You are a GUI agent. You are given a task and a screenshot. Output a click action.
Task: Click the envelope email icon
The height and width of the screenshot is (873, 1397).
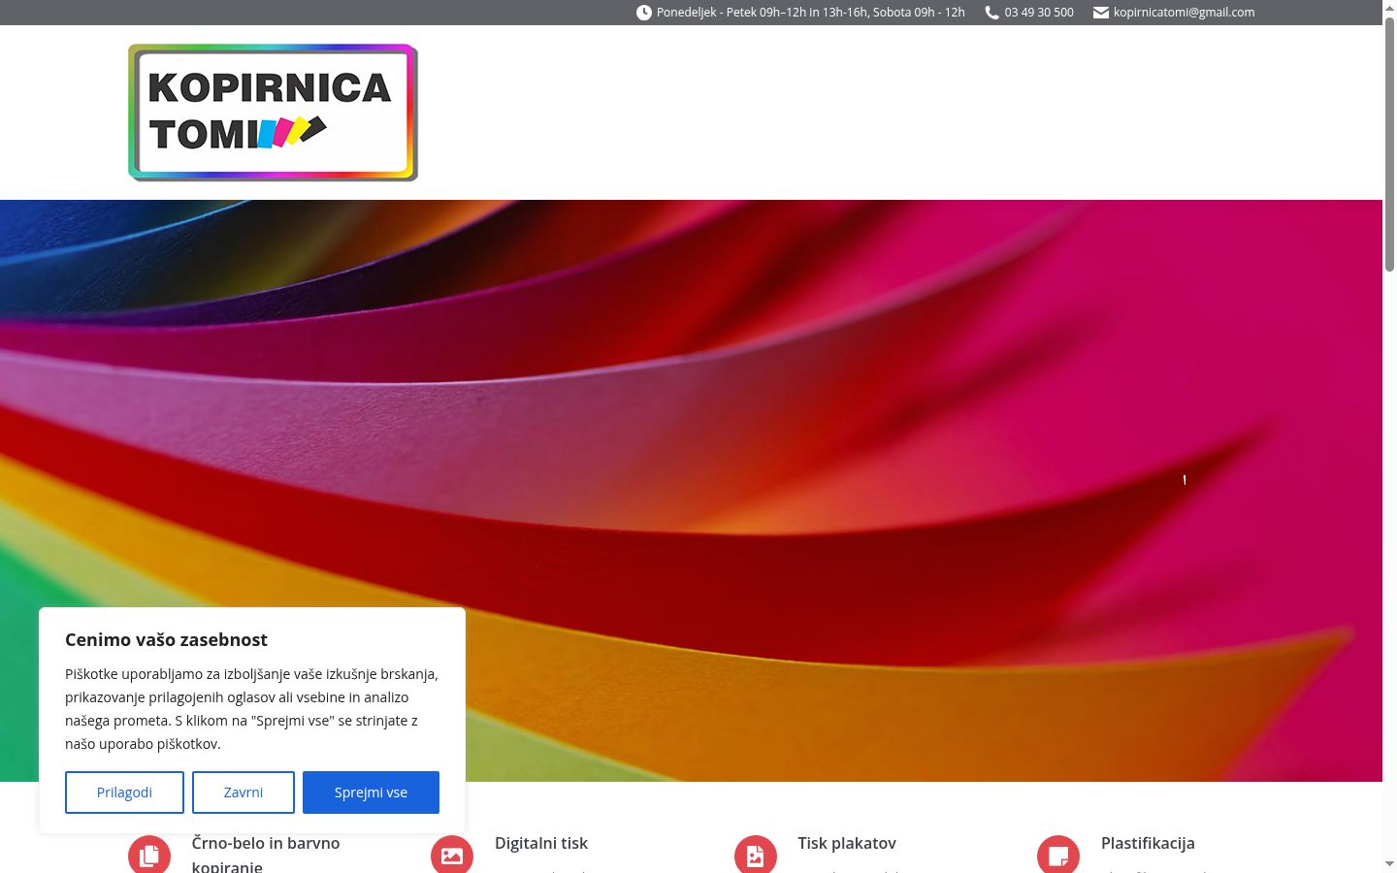pyautogui.click(x=1101, y=13)
